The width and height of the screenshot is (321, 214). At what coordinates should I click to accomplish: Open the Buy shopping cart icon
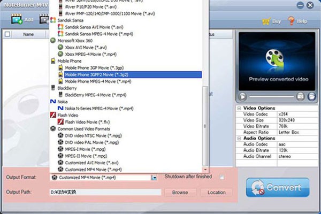click(267, 21)
